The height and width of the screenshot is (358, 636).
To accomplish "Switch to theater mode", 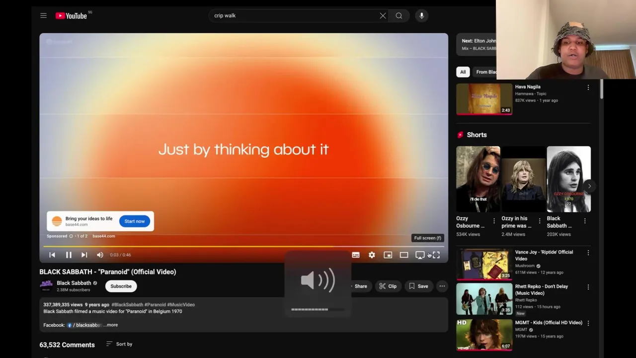I will pos(404,255).
